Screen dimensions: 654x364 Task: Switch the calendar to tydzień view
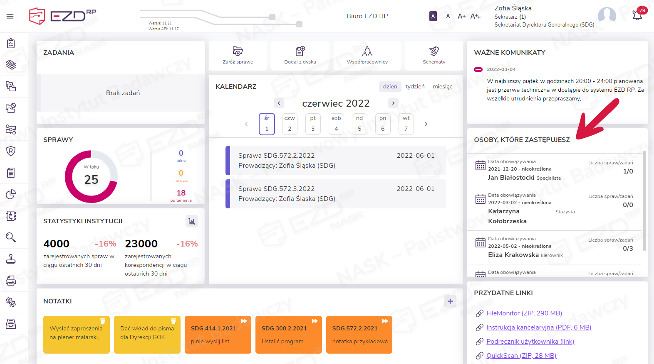point(415,86)
